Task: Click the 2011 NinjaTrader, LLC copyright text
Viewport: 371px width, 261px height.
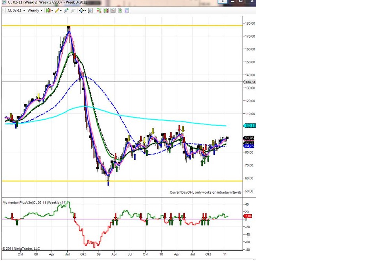Action: [x=21, y=248]
